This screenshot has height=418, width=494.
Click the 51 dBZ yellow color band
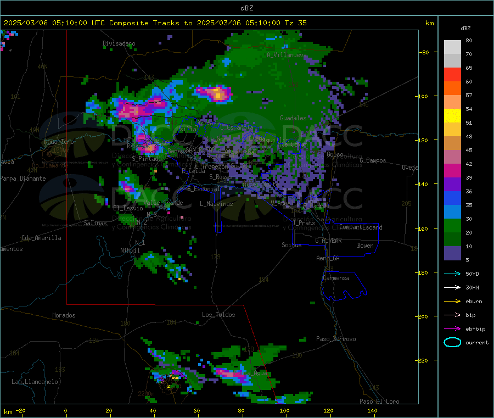[x=452, y=116]
